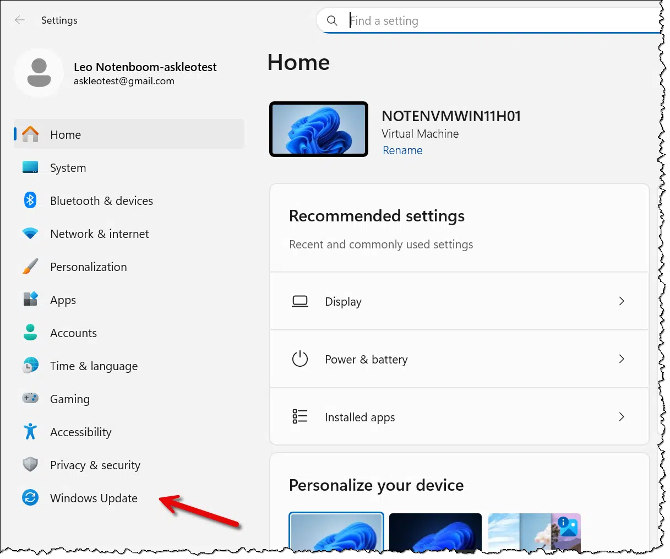Open Network & internet label
Viewport: 670px width, 559px height.
[x=100, y=234]
